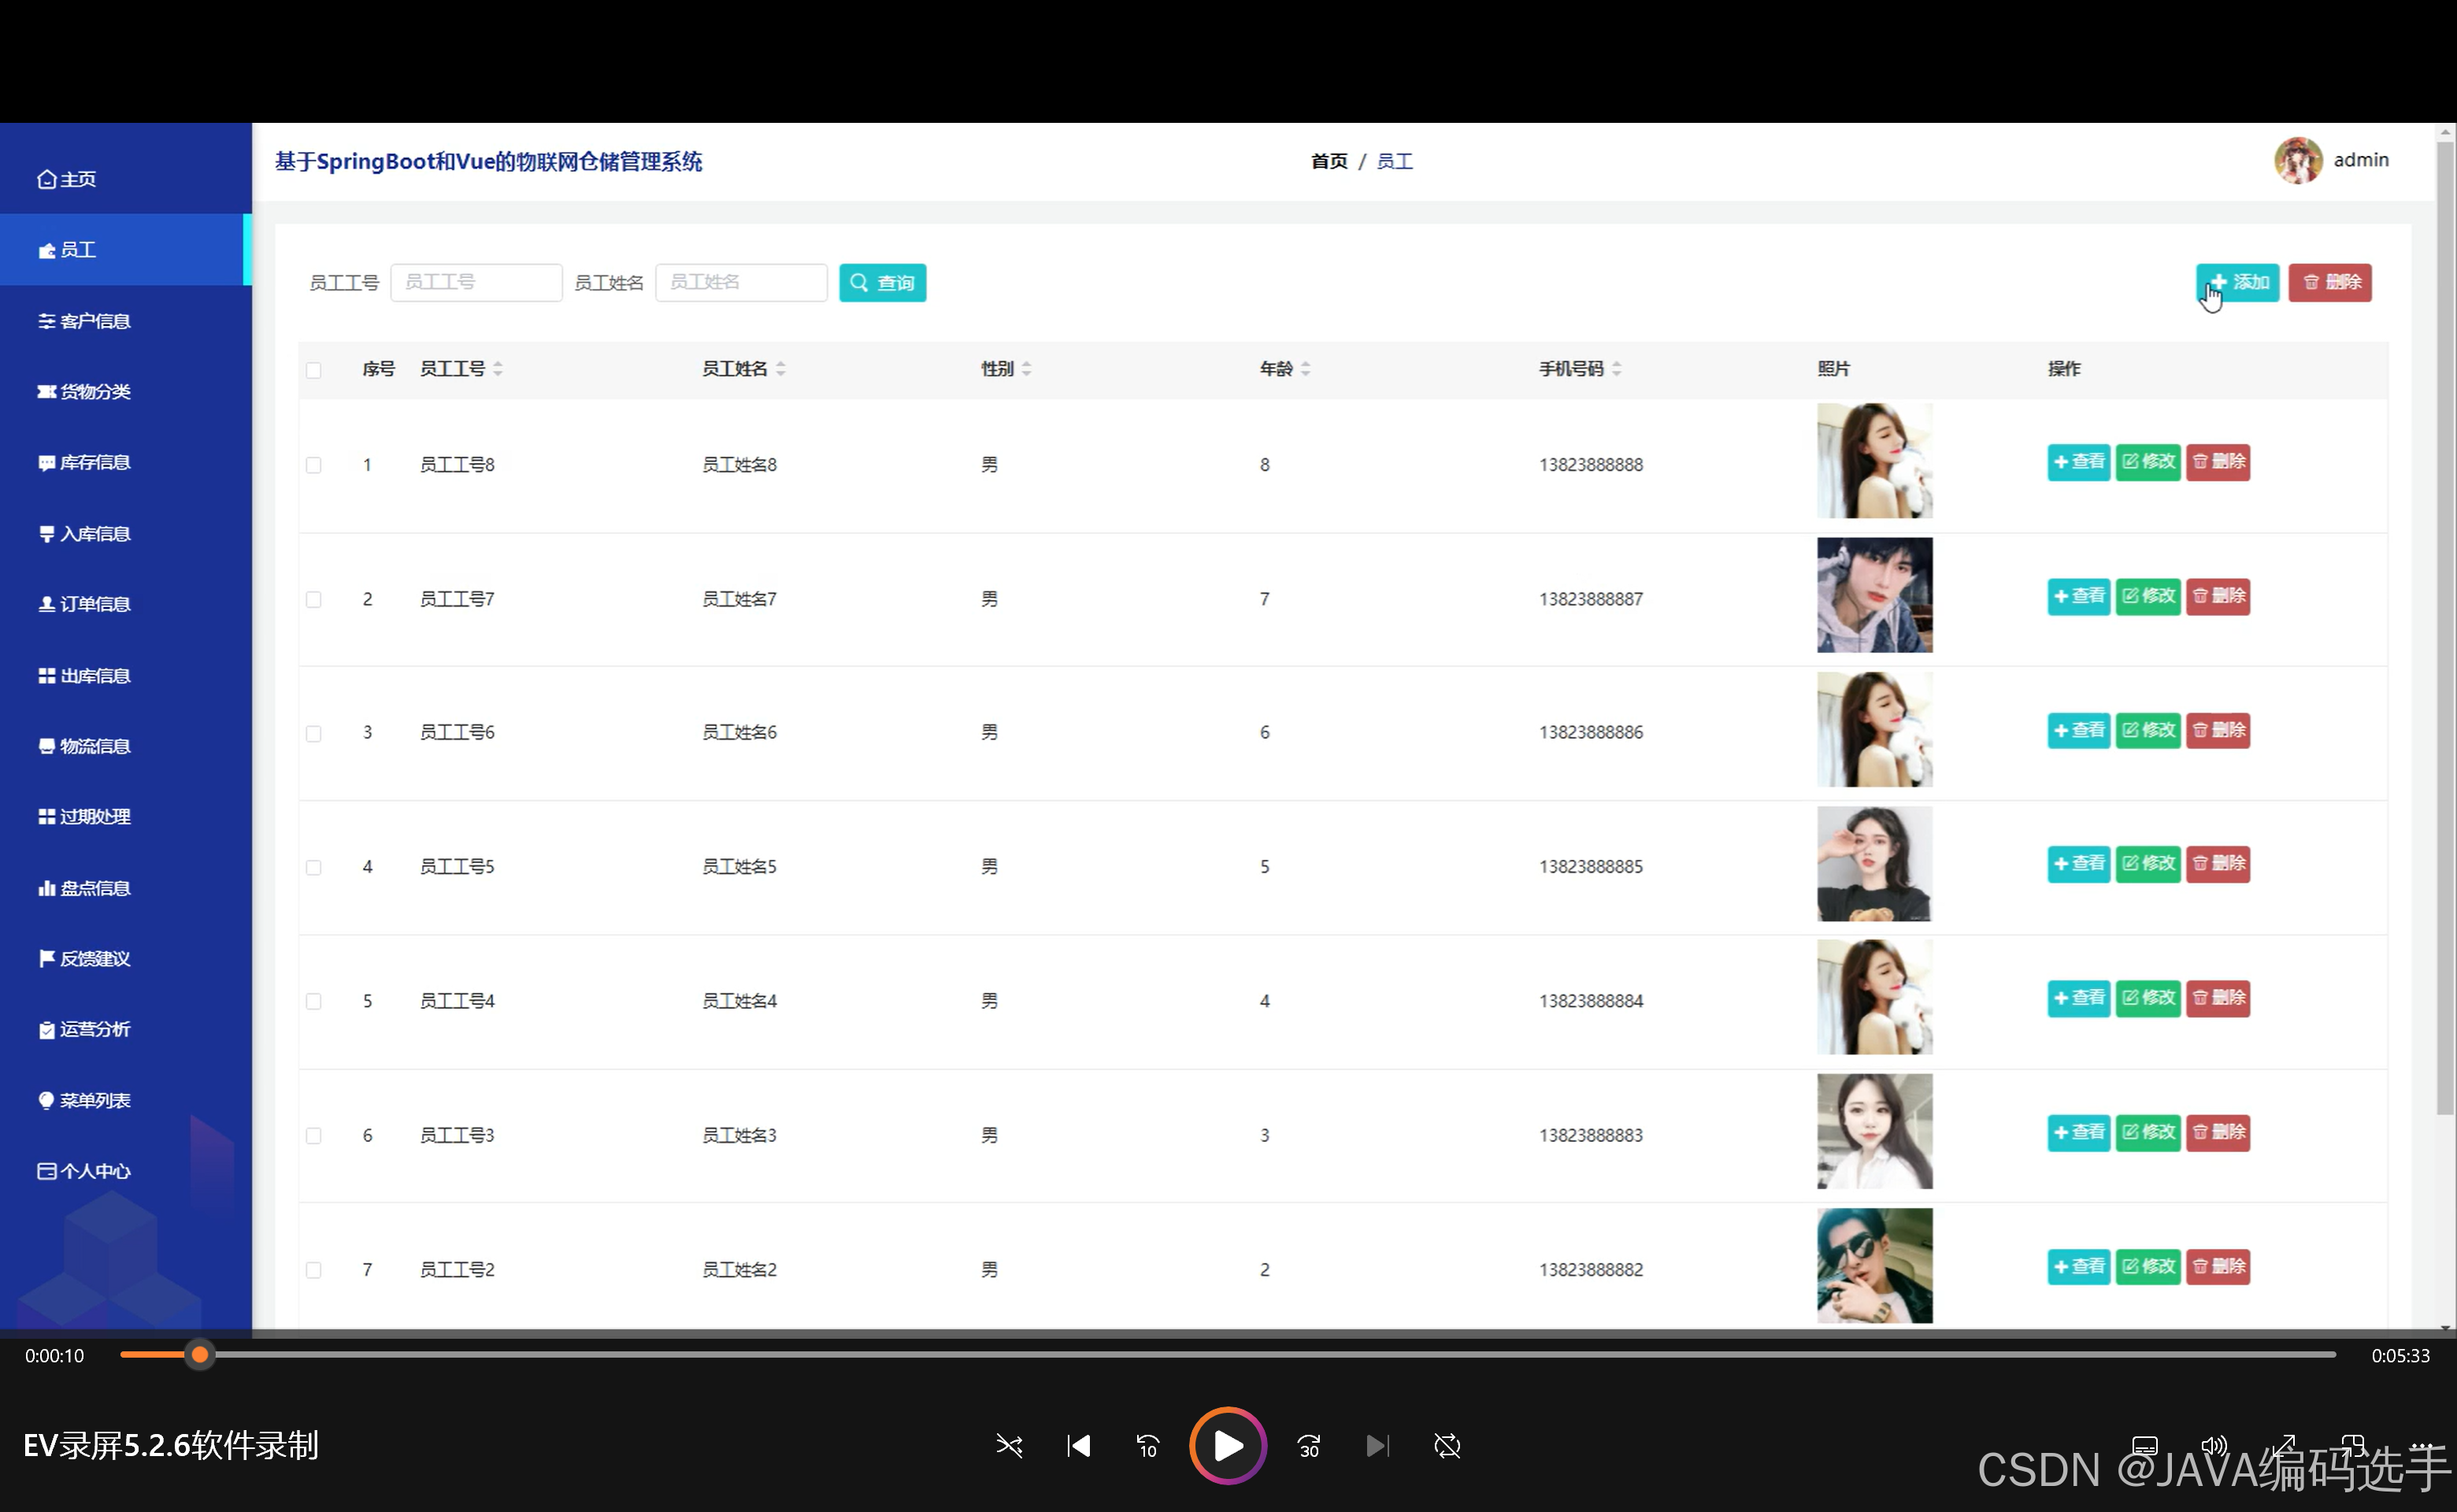Open 库存信息 sidebar entry

click(84, 462)
